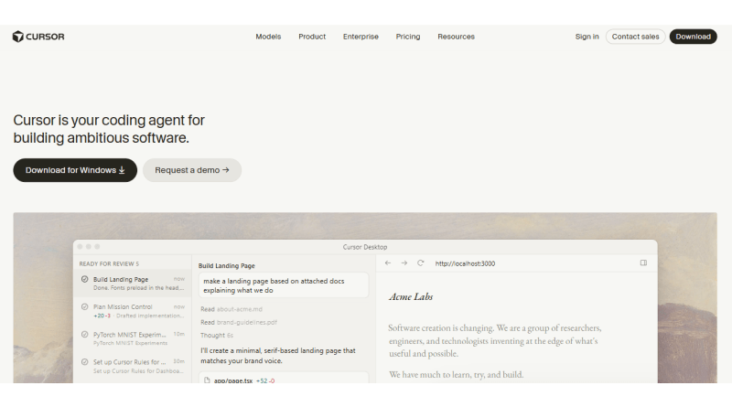The width and height of the screenshot is (732, 407).
Task: Click check icon beside Set up Cursor Rules
Action: [84, 361]
